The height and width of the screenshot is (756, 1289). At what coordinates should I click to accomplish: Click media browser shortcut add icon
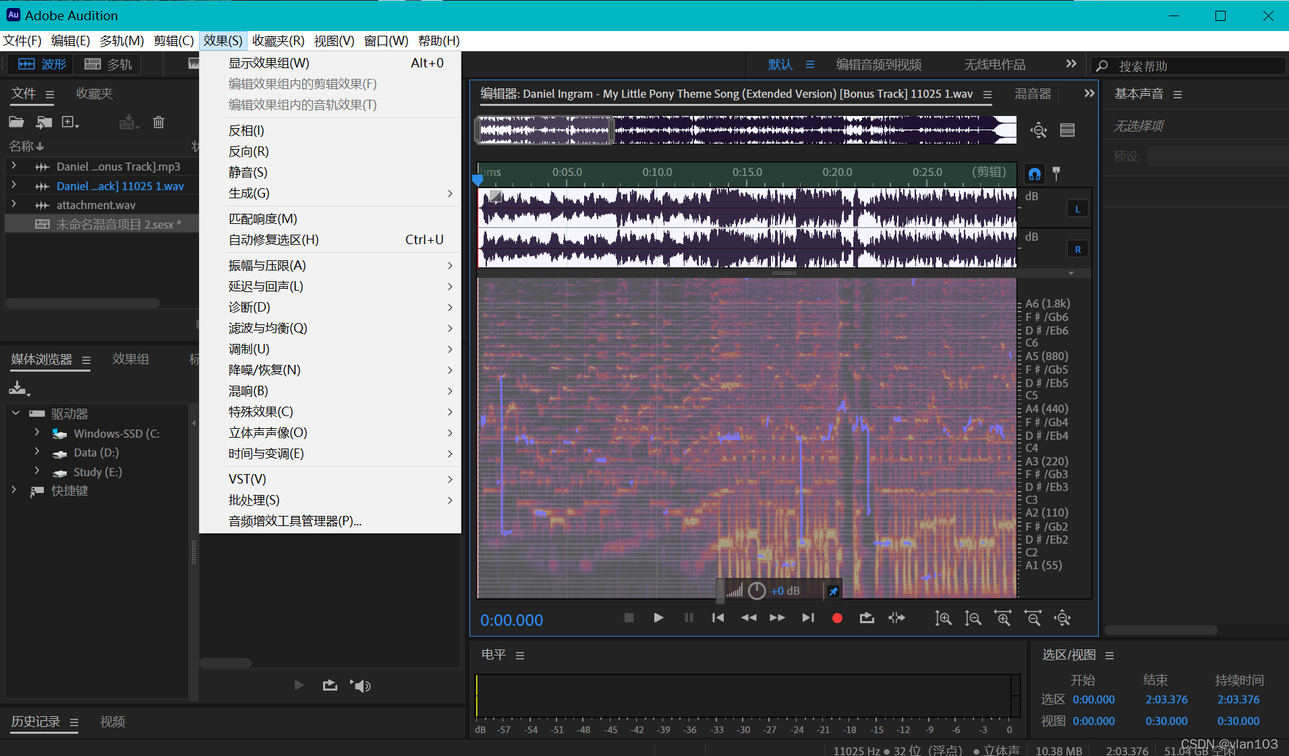[19, 388]
